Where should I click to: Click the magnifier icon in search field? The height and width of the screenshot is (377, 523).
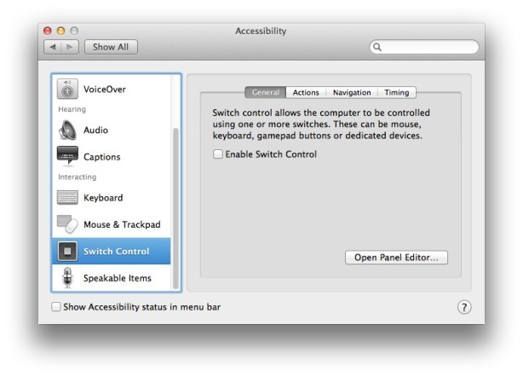376,47
